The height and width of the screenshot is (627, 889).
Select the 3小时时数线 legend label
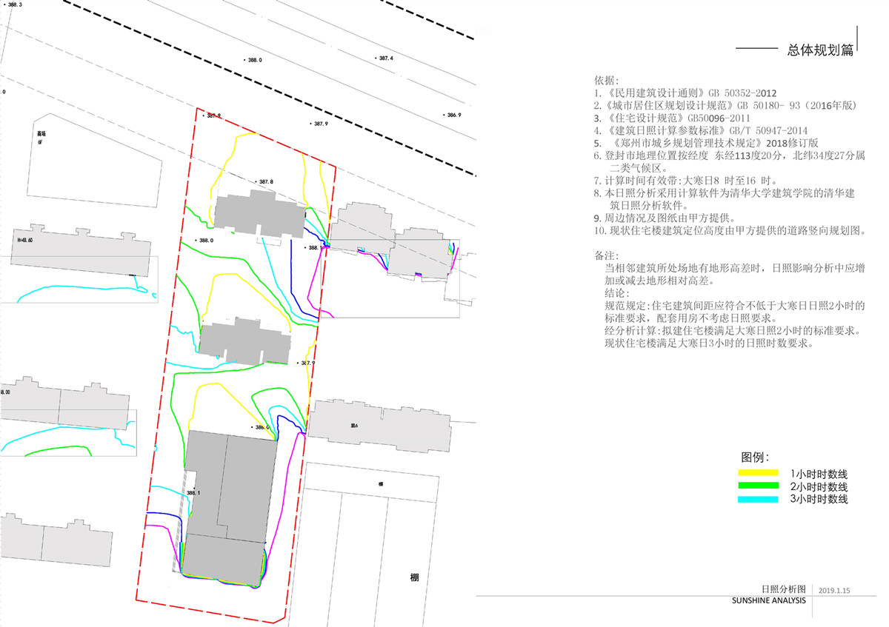click(x=819, y=500)
